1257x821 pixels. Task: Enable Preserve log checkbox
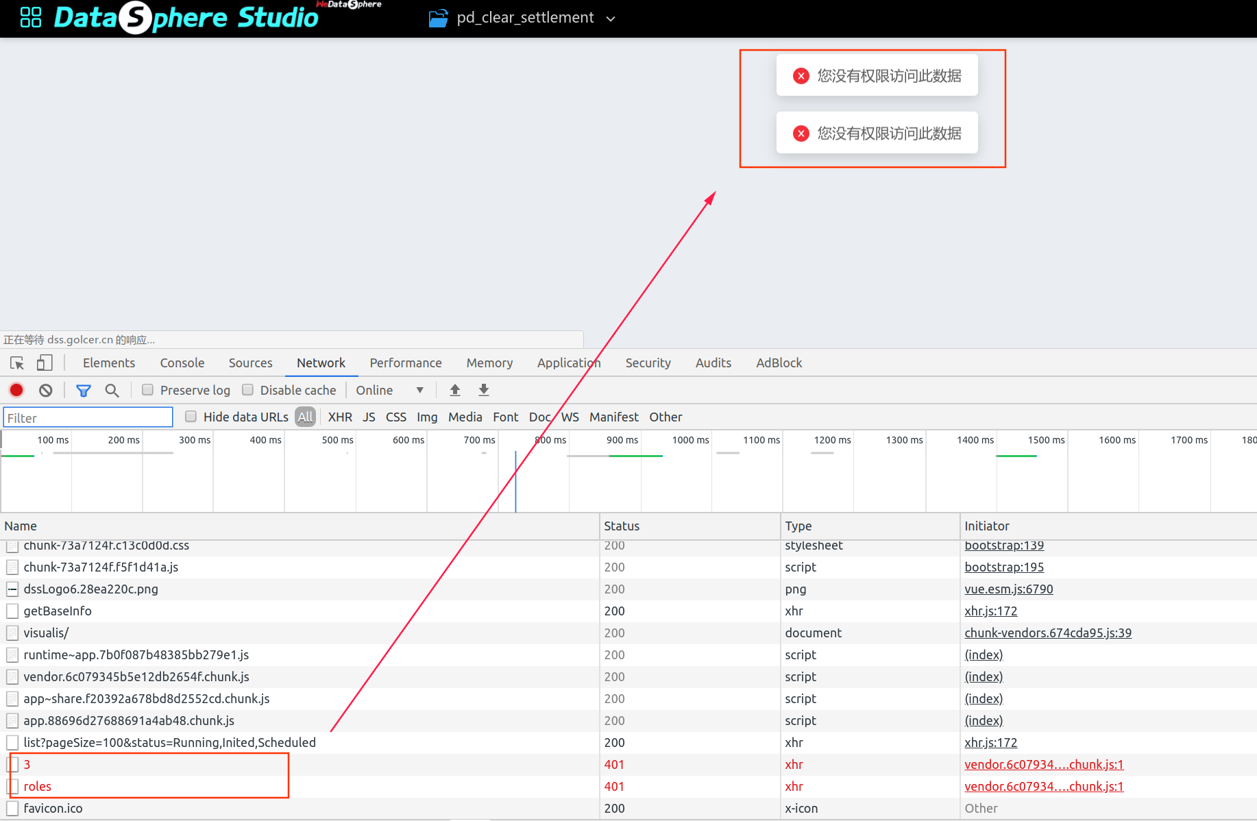click(147, 390)
